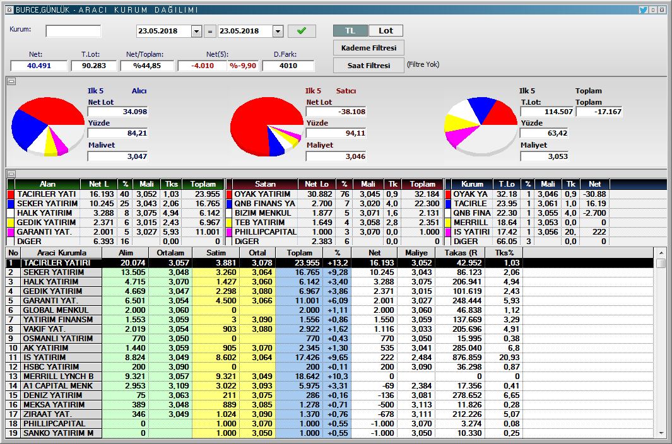
Task: Click the Net value field 40.491
Action: point(39,66)
